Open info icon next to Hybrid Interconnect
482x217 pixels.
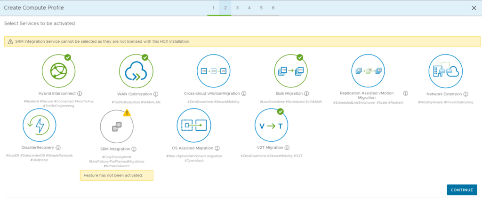(x=80, y=93)
